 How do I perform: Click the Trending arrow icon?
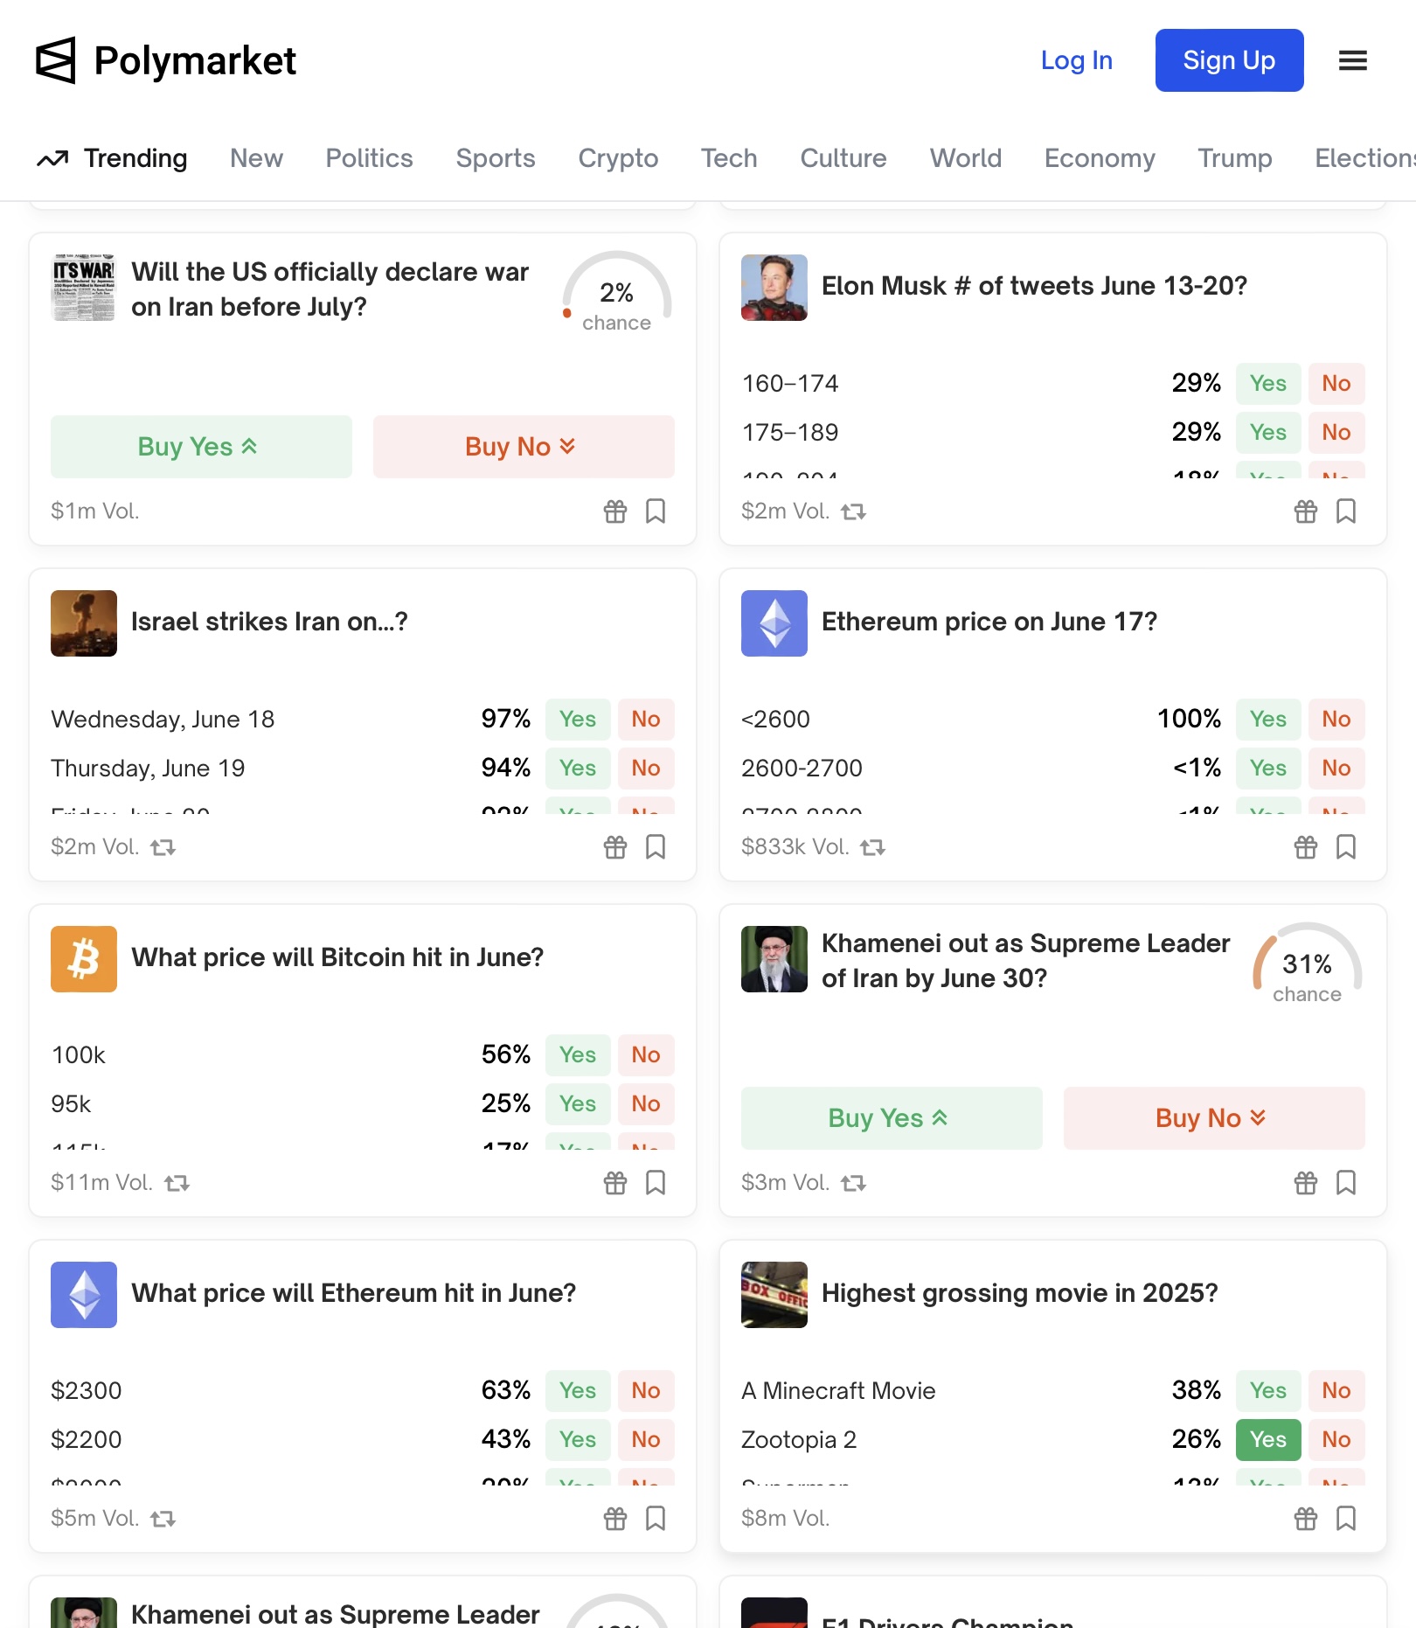click(52, 158)
